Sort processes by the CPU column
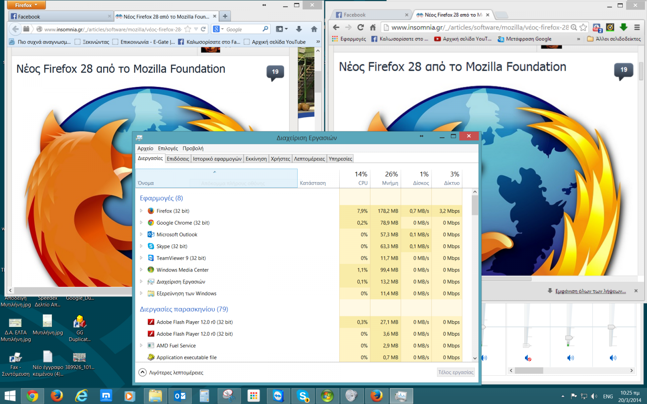The image size is (647, 404). (x=355, y=178)
